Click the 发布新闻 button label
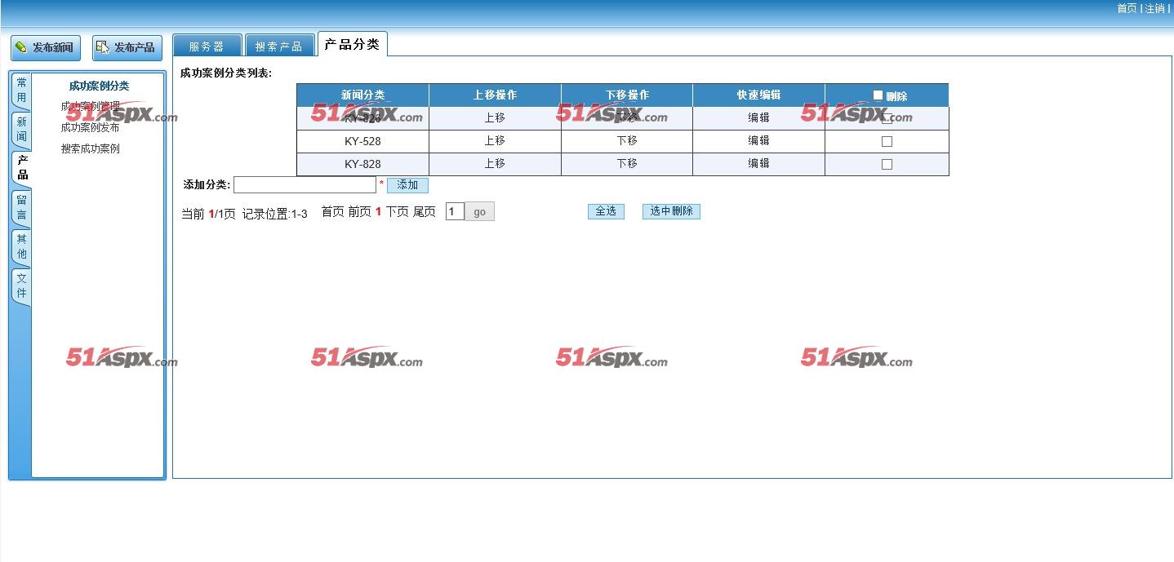Image resolution: width=1174 pixels, height=562 pixels. pyautogui.click(x=53, y=47)
